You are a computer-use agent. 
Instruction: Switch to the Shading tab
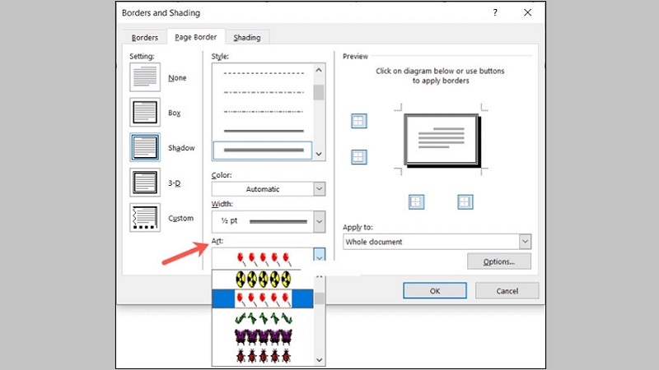(246, 37)
